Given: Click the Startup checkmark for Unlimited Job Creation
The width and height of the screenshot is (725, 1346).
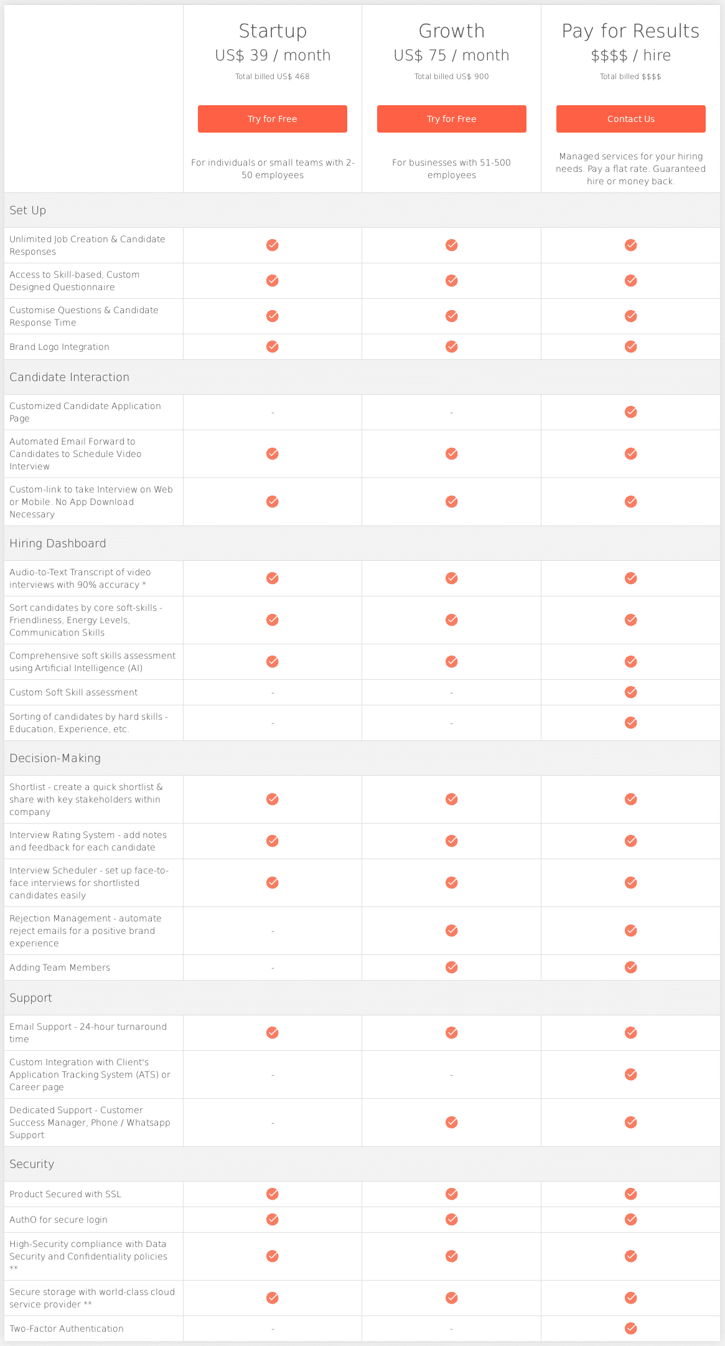Looking at the screenshot, I should (x=272, y=245).
